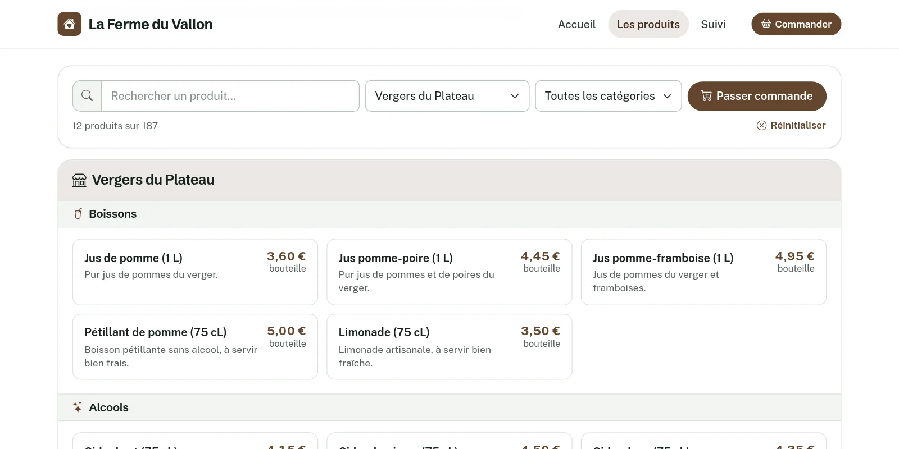Click the 4,45 € price
The image size is (899, 449).
coord(541,256)
